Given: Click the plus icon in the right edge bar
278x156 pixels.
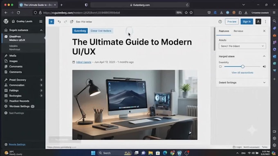Looking at the screenshot, I should (x=274, y=79).
